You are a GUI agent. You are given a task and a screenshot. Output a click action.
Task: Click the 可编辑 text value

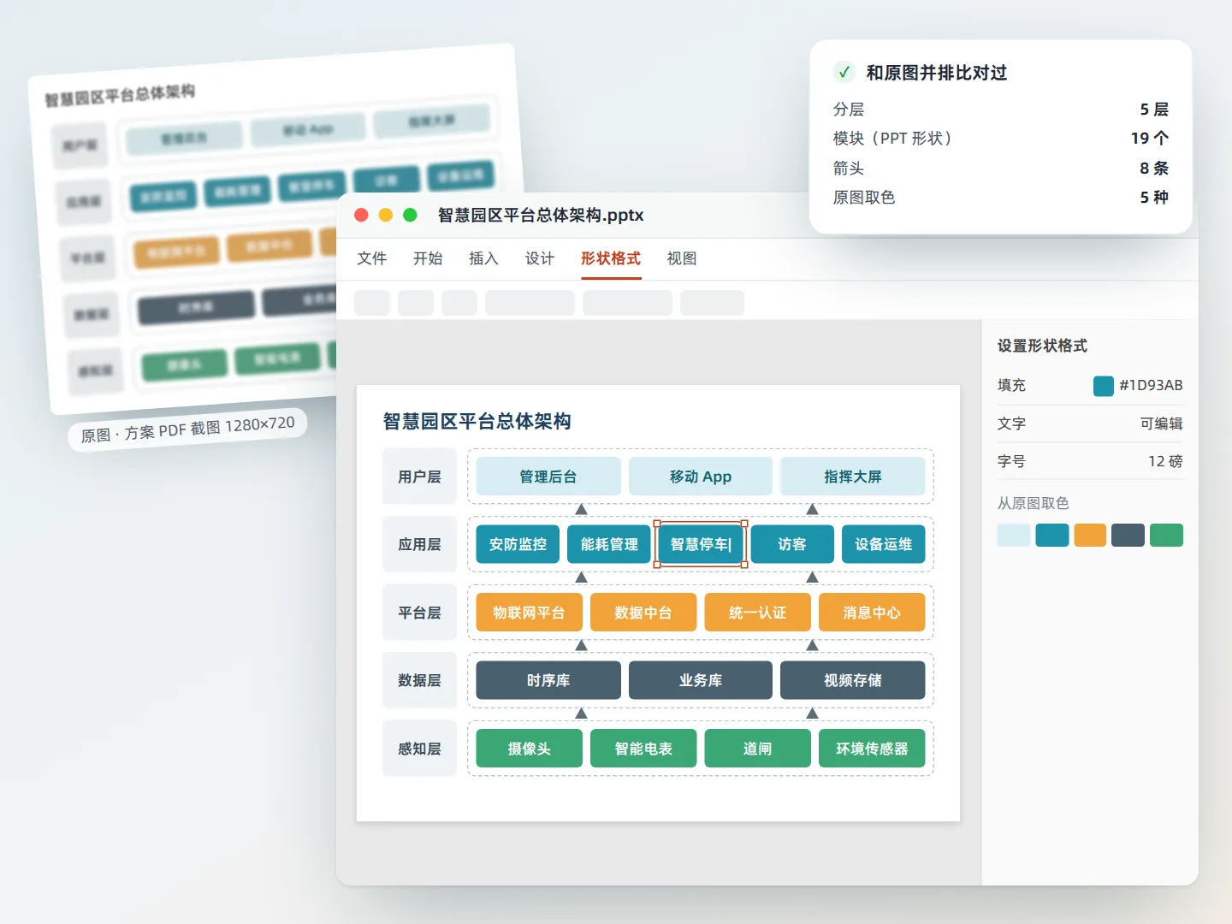click(1161, 423)
